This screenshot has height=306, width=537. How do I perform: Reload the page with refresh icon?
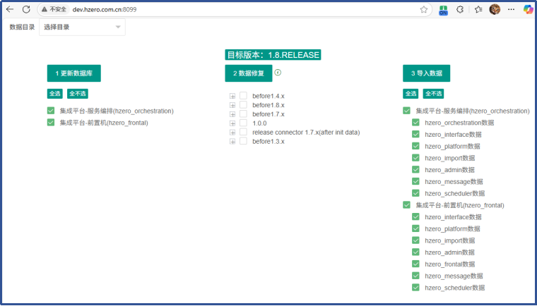pyautogui.click(x=26, y=9)
